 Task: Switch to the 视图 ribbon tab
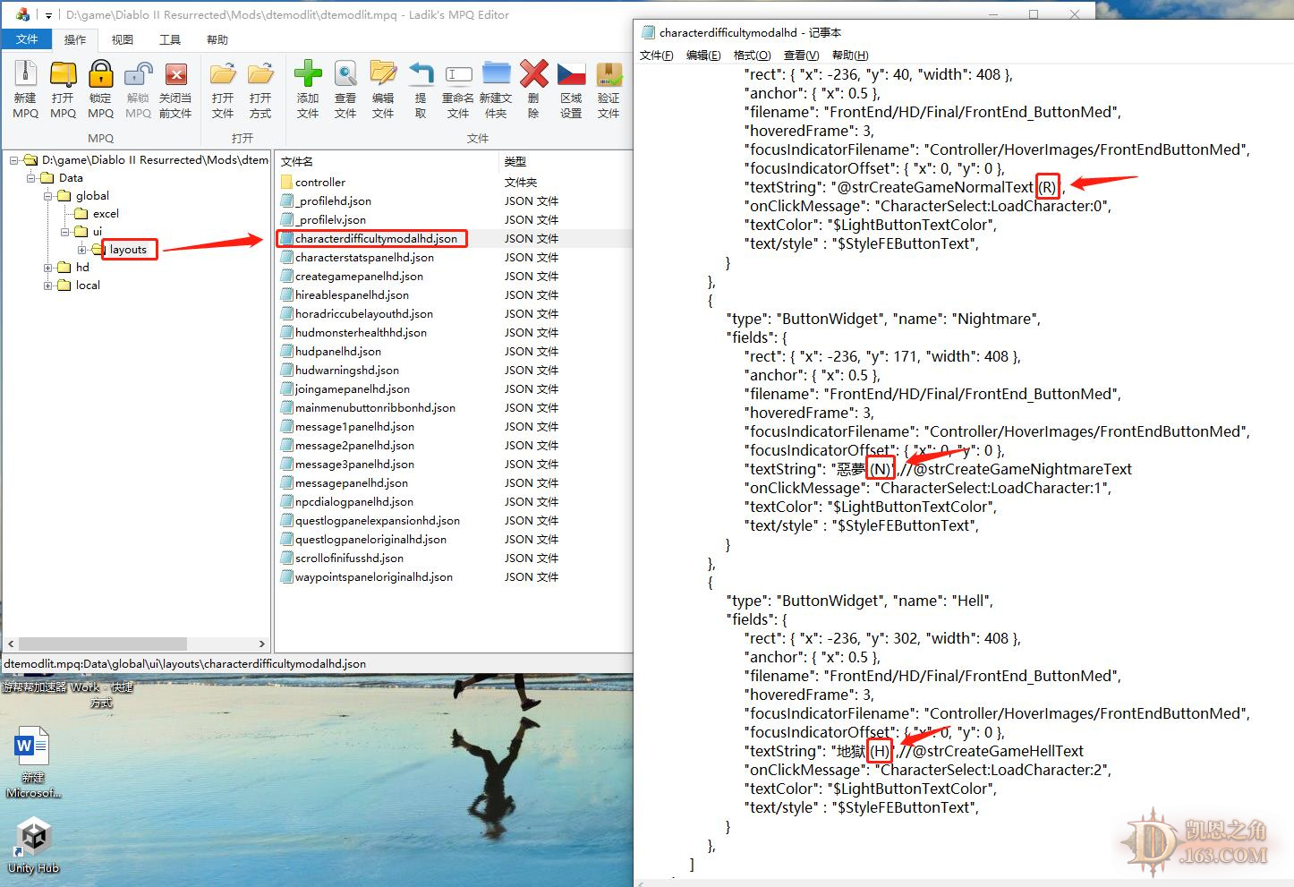coord(123,39)
